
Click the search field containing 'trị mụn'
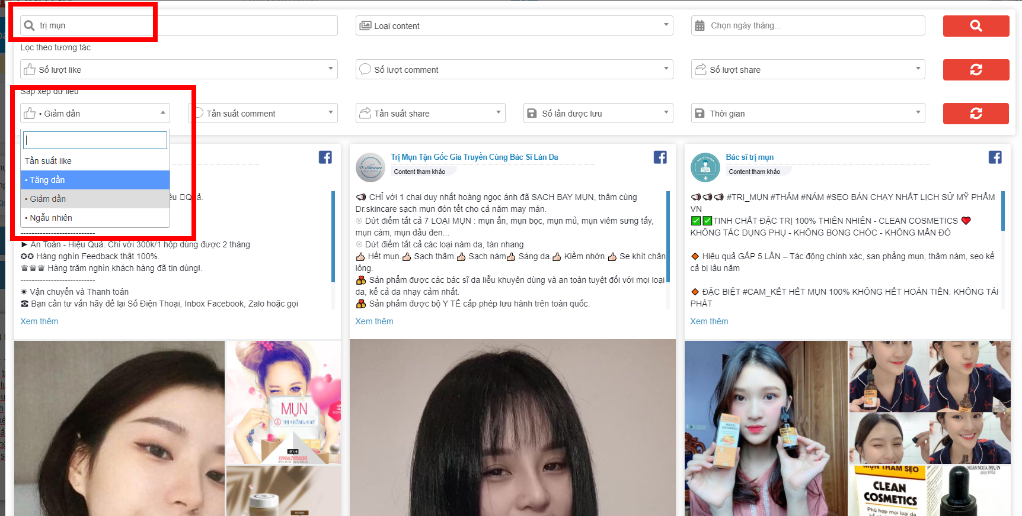point(179,25)
